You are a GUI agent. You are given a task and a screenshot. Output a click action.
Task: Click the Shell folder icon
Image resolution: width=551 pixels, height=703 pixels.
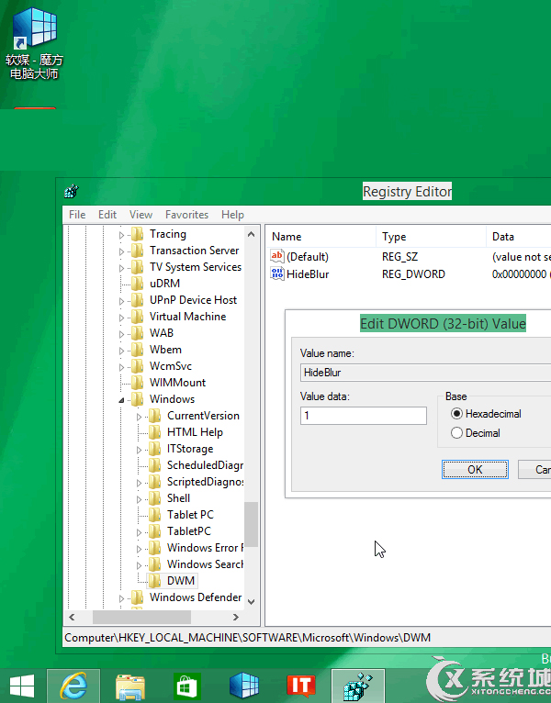[155, 497]
